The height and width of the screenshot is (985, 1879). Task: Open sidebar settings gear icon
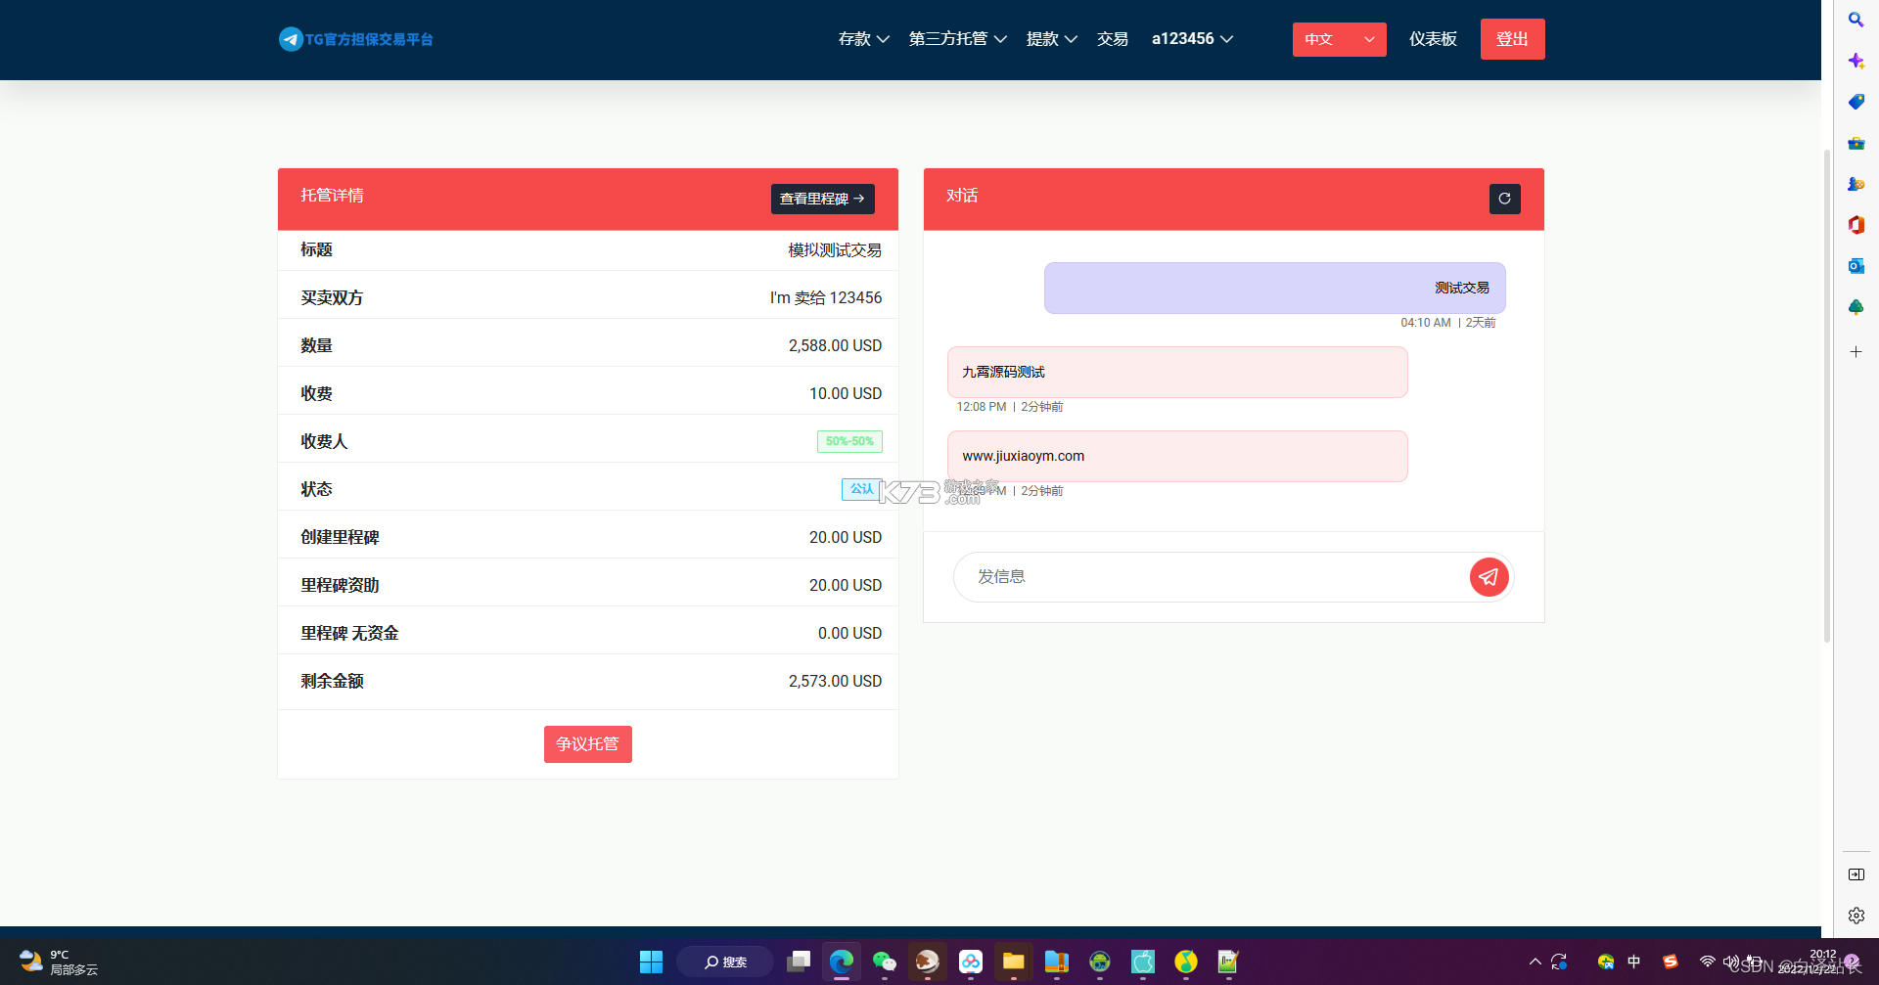(1856, 916)
